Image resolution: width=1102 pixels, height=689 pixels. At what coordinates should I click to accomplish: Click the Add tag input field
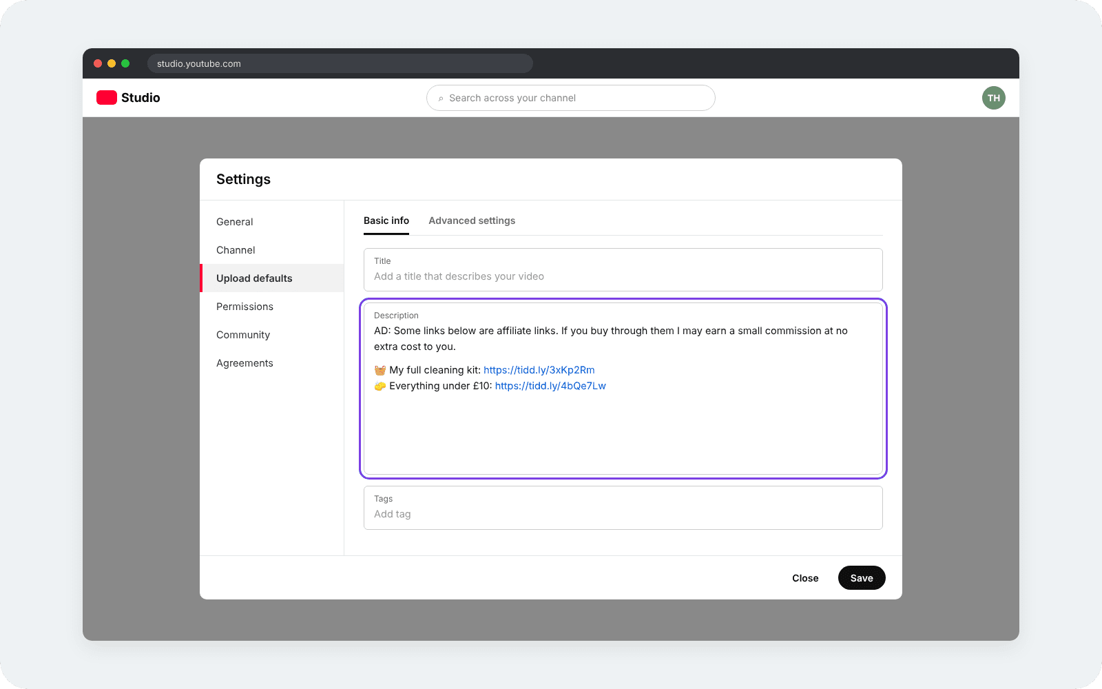coord(623,508)
